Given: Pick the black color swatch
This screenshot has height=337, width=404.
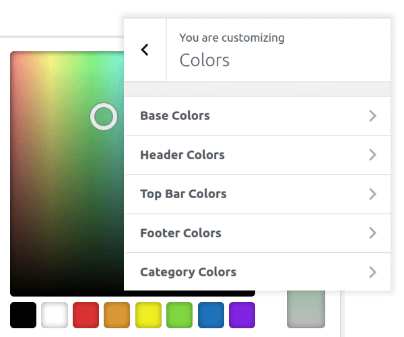Looking at the screenshot, I should coord(23,315).
